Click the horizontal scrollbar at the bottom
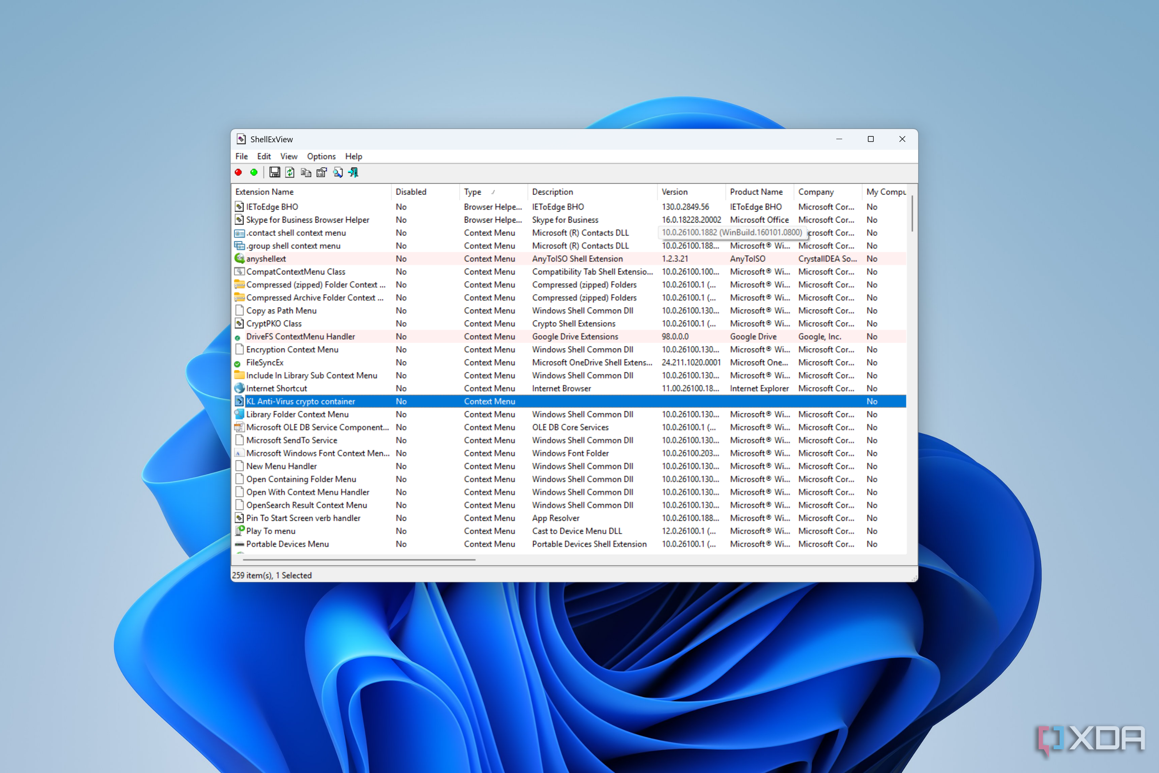Viewport: 1159px width, 773px height. 359,559
